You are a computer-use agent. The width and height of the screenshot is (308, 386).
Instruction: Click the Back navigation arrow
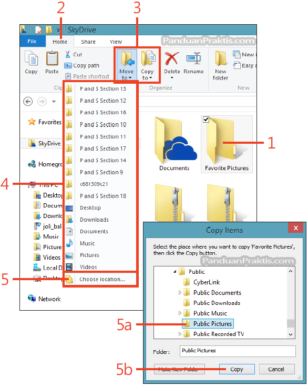[28, 102]
